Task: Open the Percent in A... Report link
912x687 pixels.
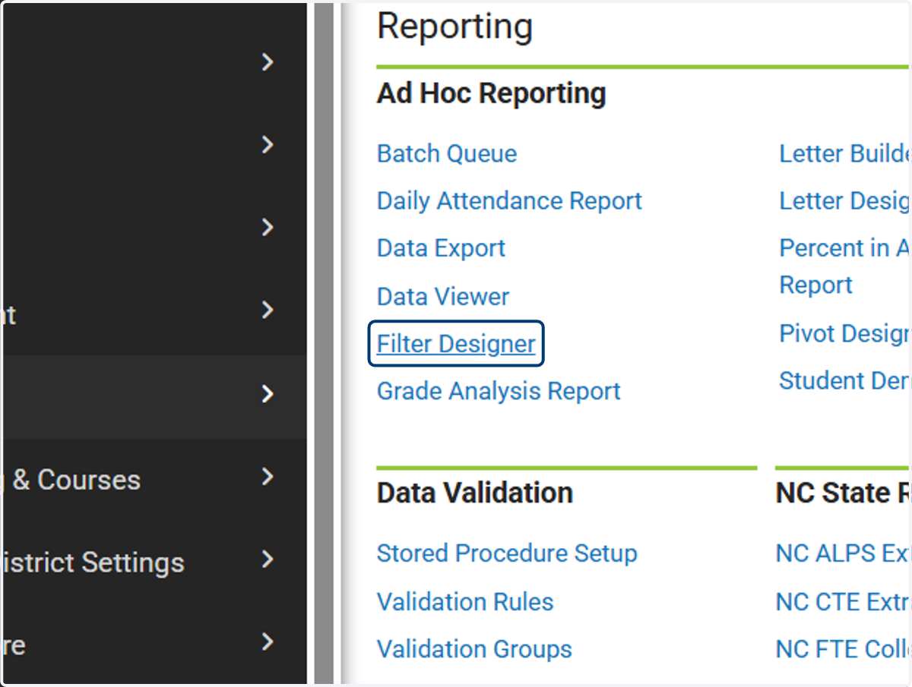Action: [844, 266]
